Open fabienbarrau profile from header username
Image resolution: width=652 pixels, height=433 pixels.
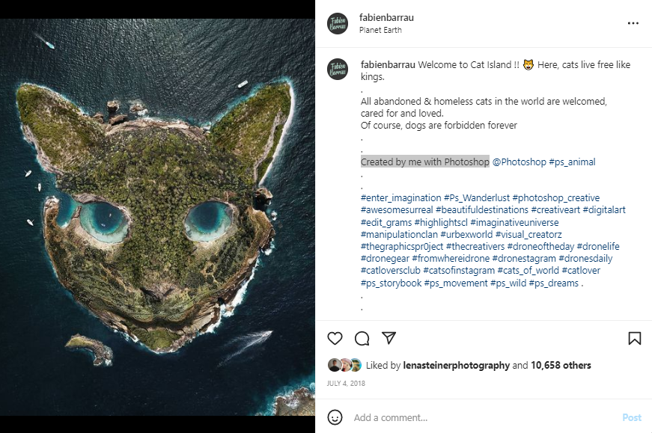[x=386, y=17]
